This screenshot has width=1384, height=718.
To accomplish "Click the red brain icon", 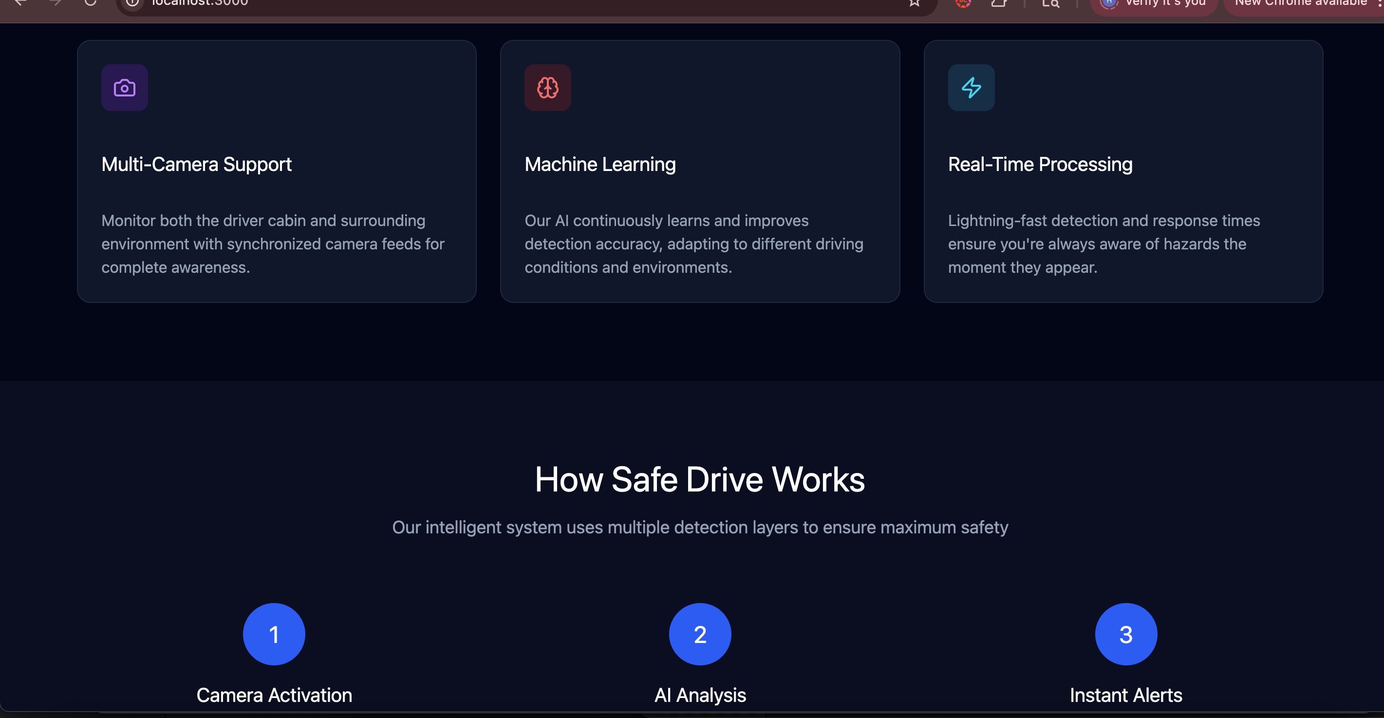I will coord(547,88).
